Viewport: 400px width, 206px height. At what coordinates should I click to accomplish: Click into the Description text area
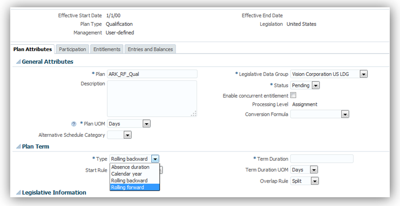(152, 98)
